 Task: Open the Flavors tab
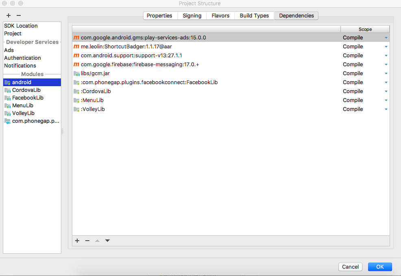(220, 15)
